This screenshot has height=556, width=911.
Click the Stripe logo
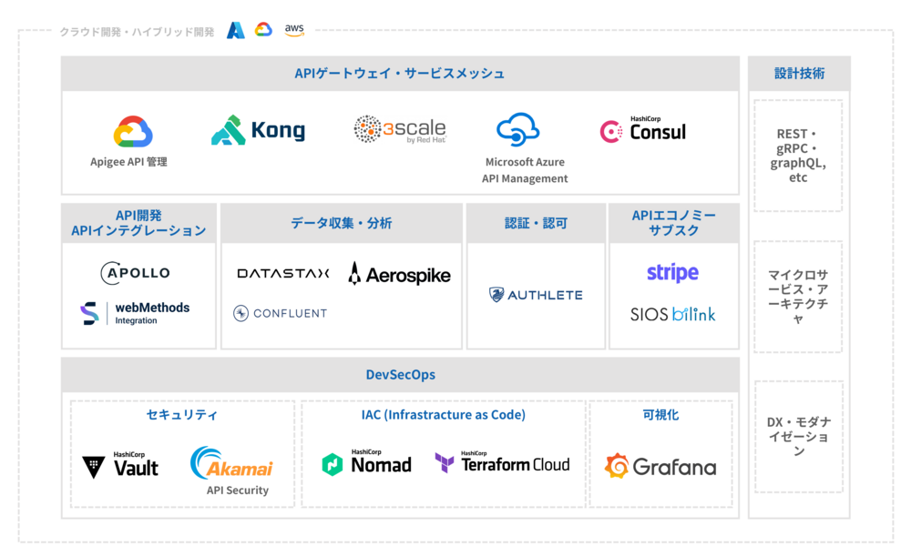[x=673, y=272]
